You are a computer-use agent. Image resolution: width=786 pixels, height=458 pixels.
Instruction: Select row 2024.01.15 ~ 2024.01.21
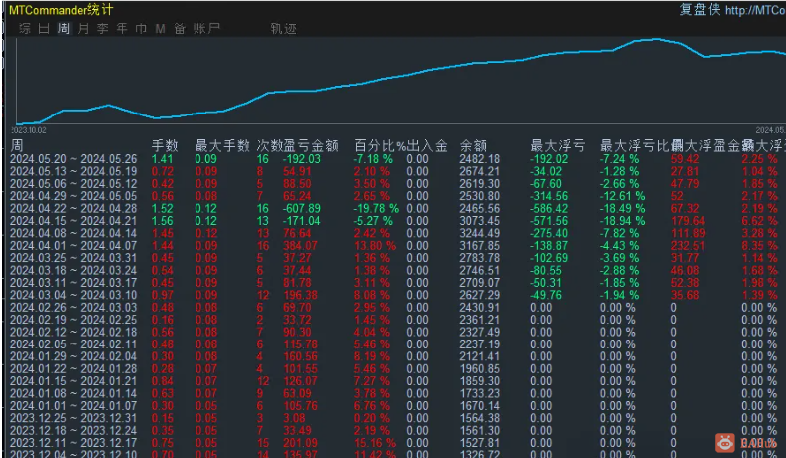pos(394,381)
